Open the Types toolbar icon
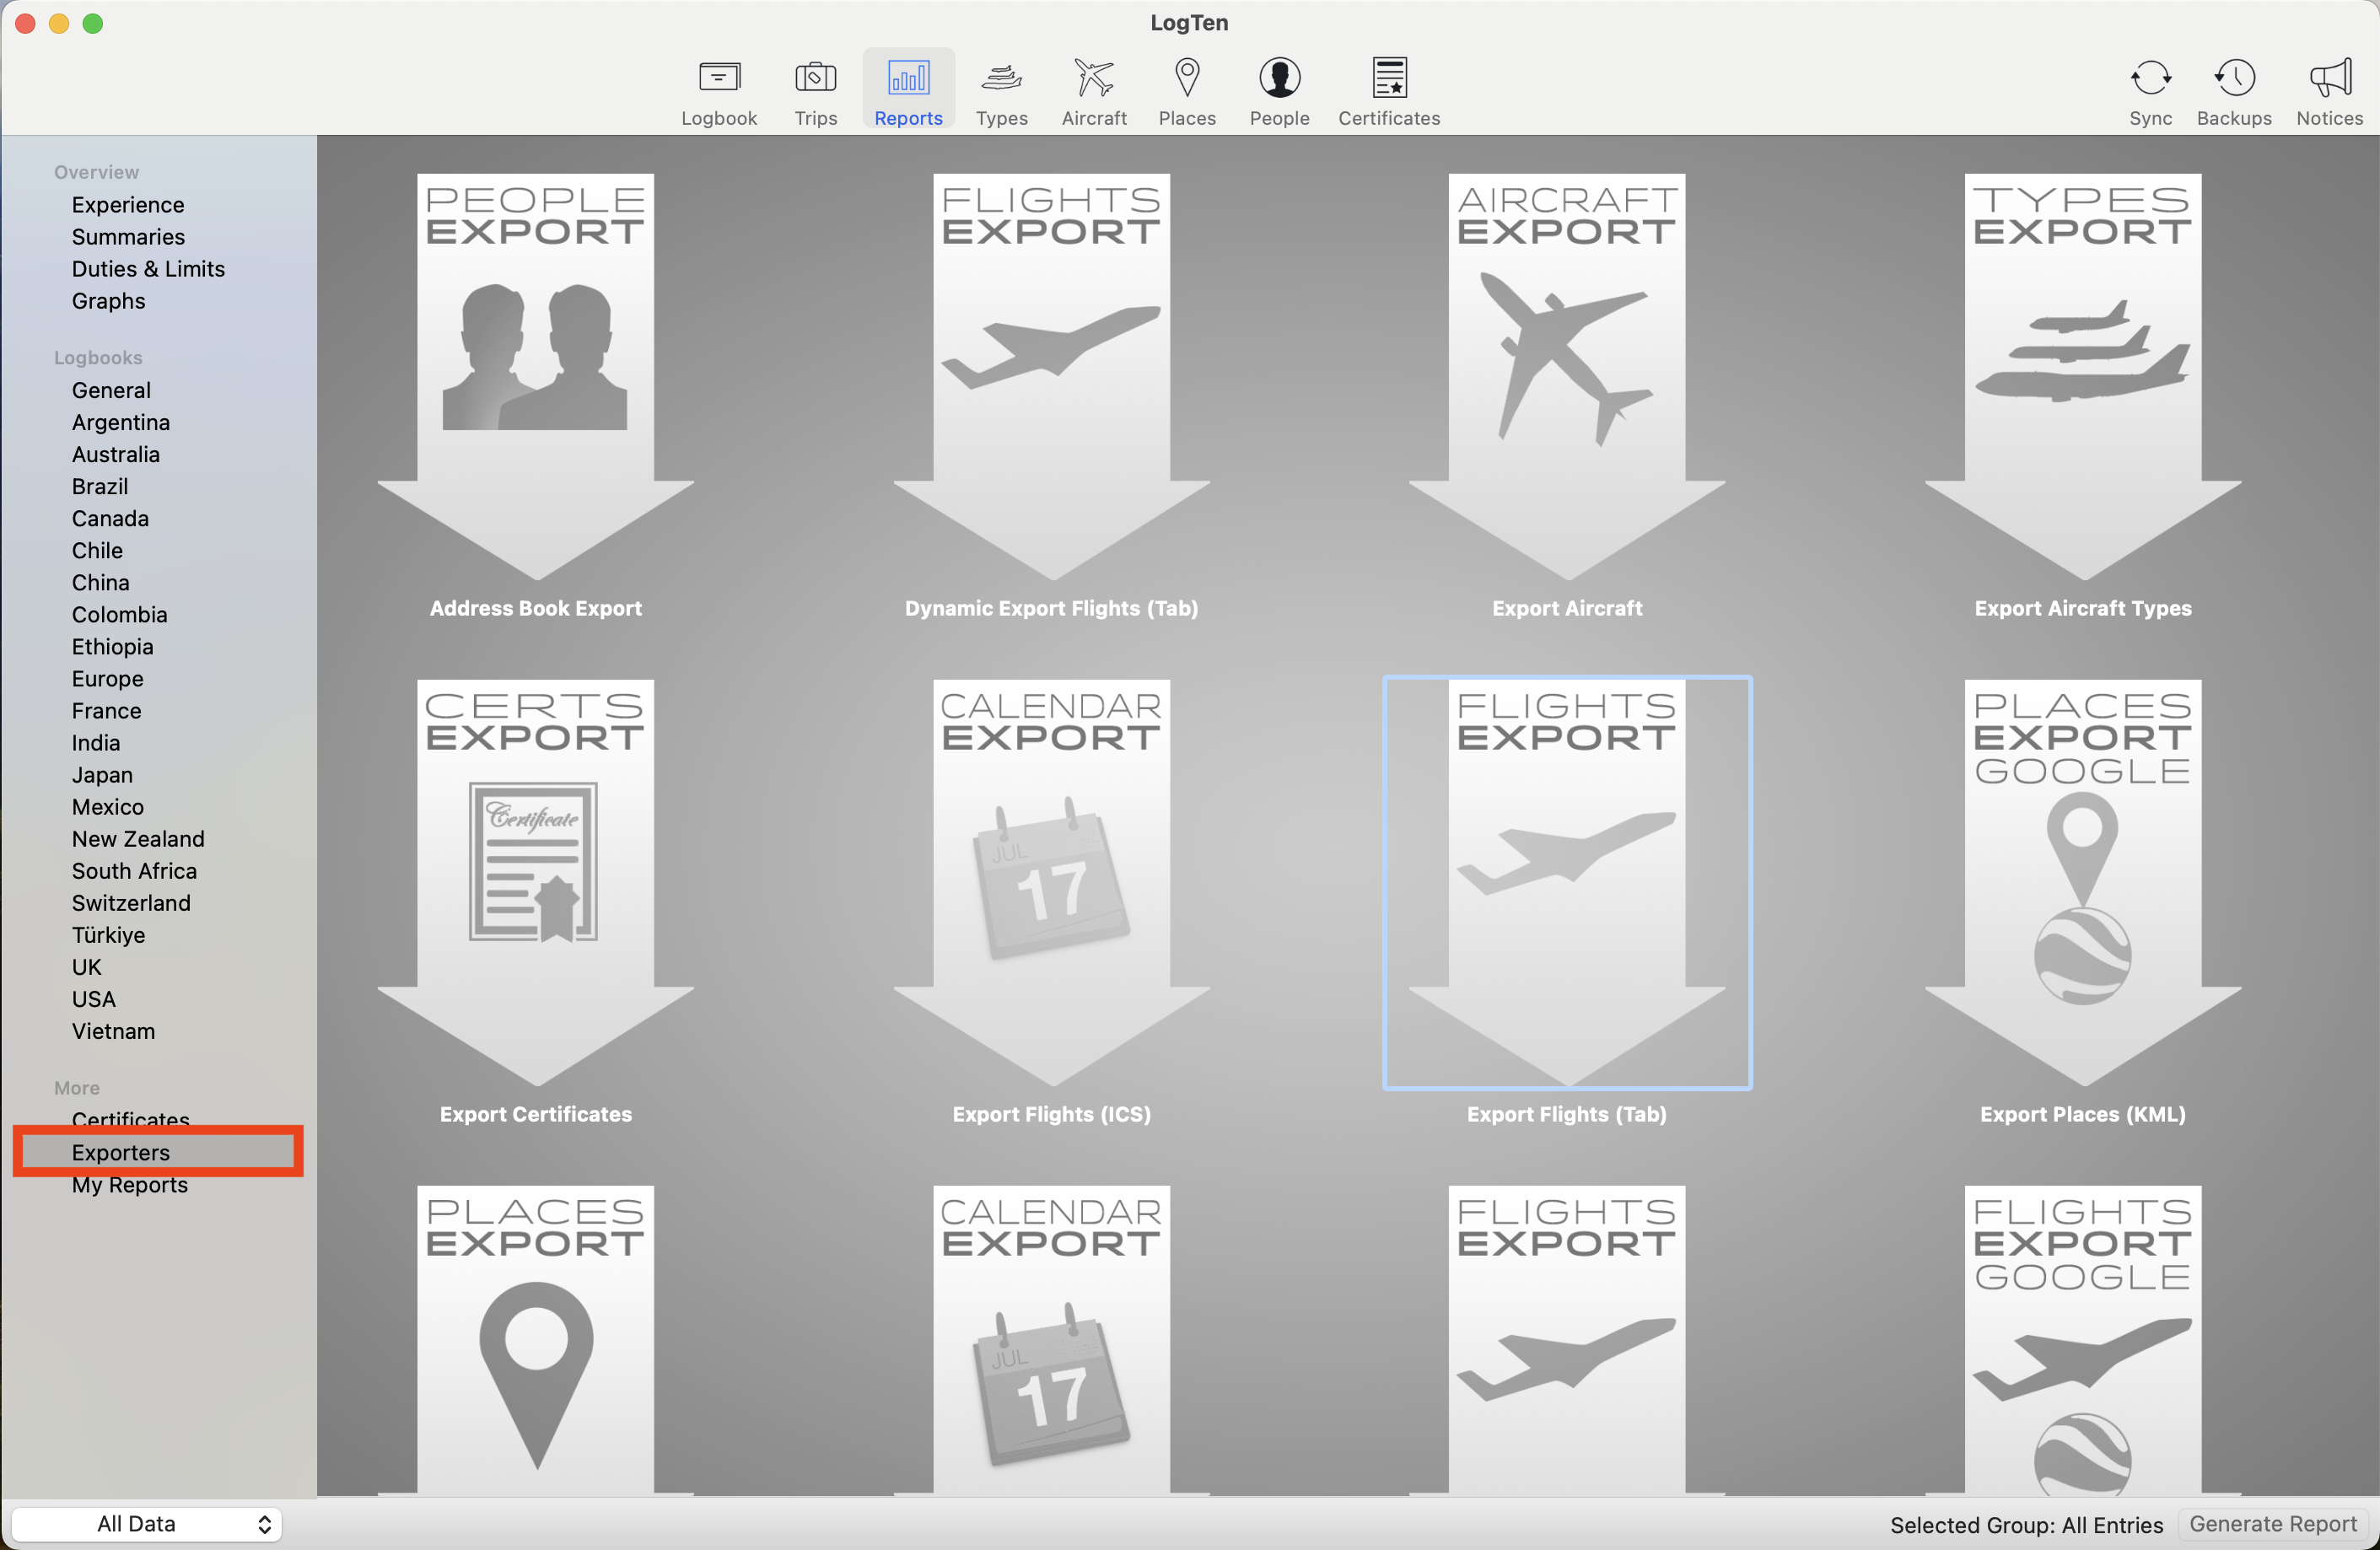Viewport: 2380px width, 1550px height. pos(1001,92)
